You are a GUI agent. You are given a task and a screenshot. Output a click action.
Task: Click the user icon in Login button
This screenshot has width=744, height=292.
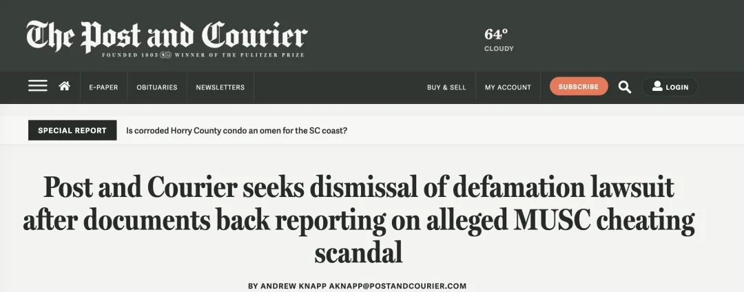click(657, 86)
